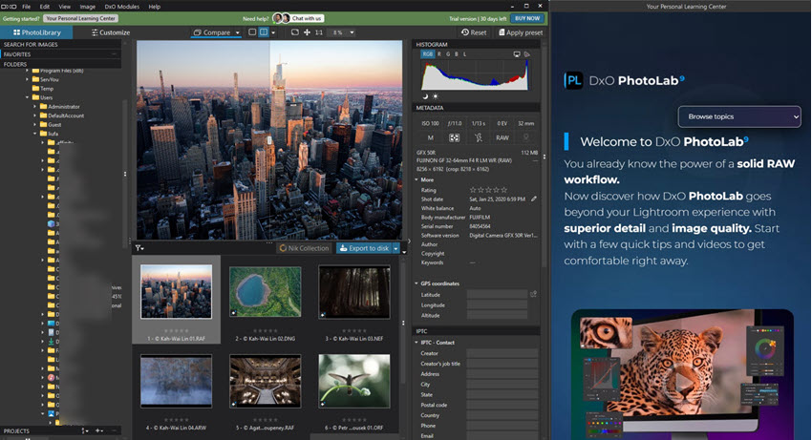The image size is (812, 440).
Task: Switch to the PhotoLibrary tab
Action: coord(36,32)
